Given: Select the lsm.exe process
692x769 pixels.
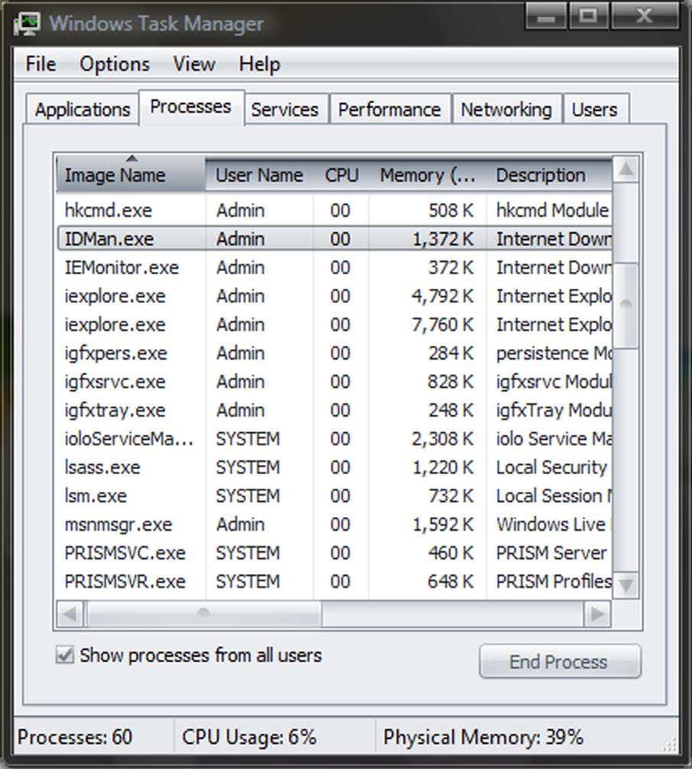Looking at the screenshot, I should [x=335, y=496].
